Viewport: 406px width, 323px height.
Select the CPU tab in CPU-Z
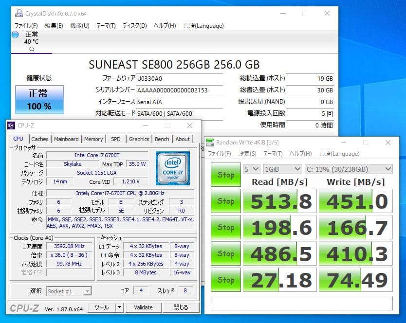tap(18, 139)
